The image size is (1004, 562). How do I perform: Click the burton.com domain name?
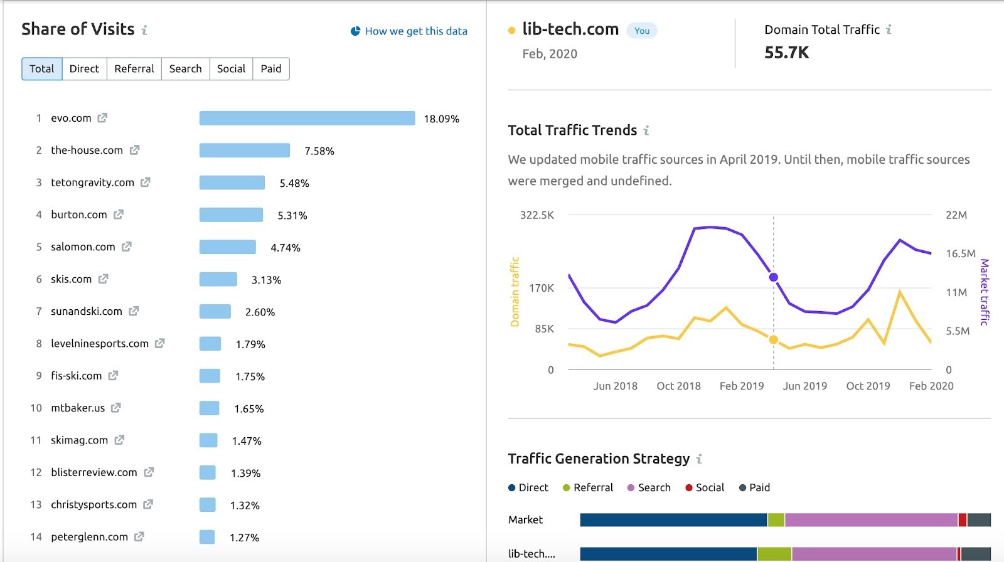79,215
